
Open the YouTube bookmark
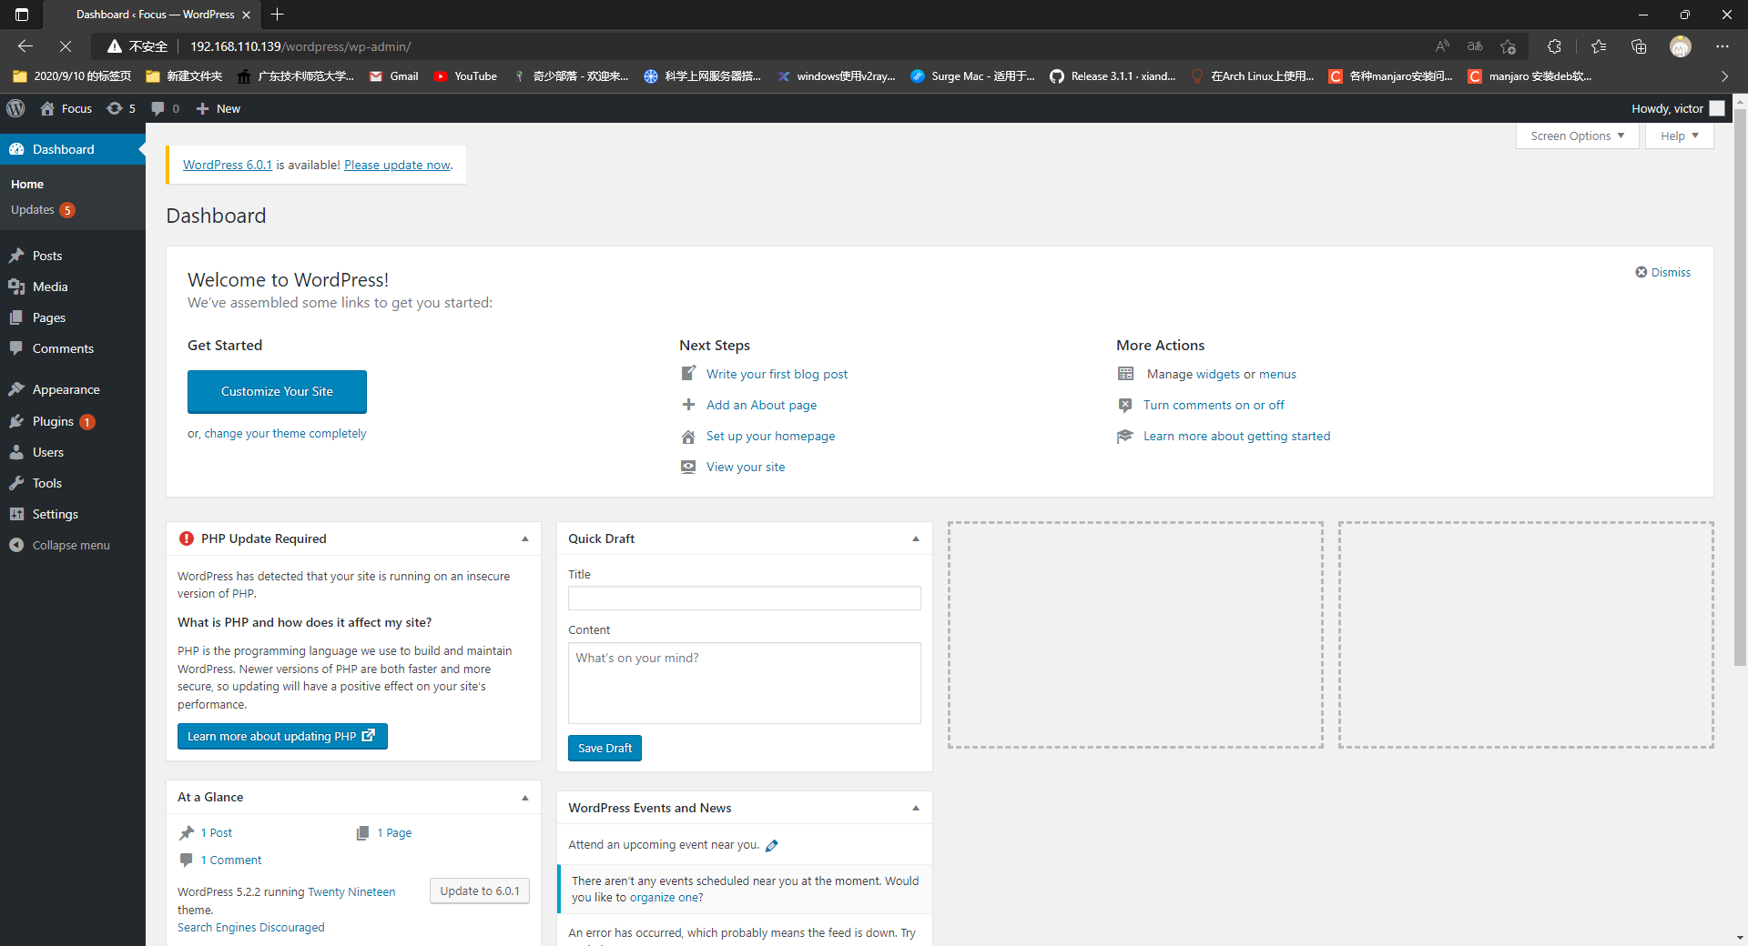(465, 76)
